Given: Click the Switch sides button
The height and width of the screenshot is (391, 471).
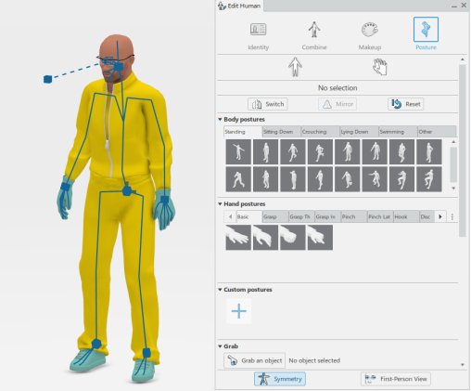Looking at the screenshot, I should point(268,104).
